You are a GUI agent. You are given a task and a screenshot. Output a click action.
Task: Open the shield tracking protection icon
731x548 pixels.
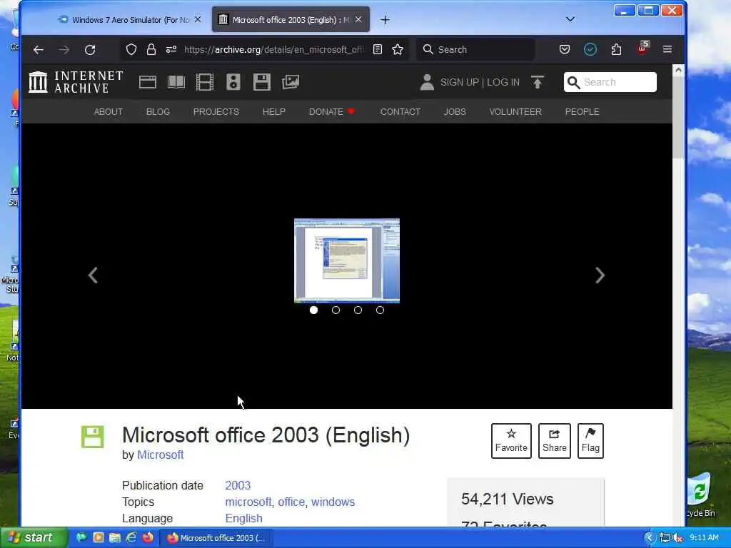131,49
